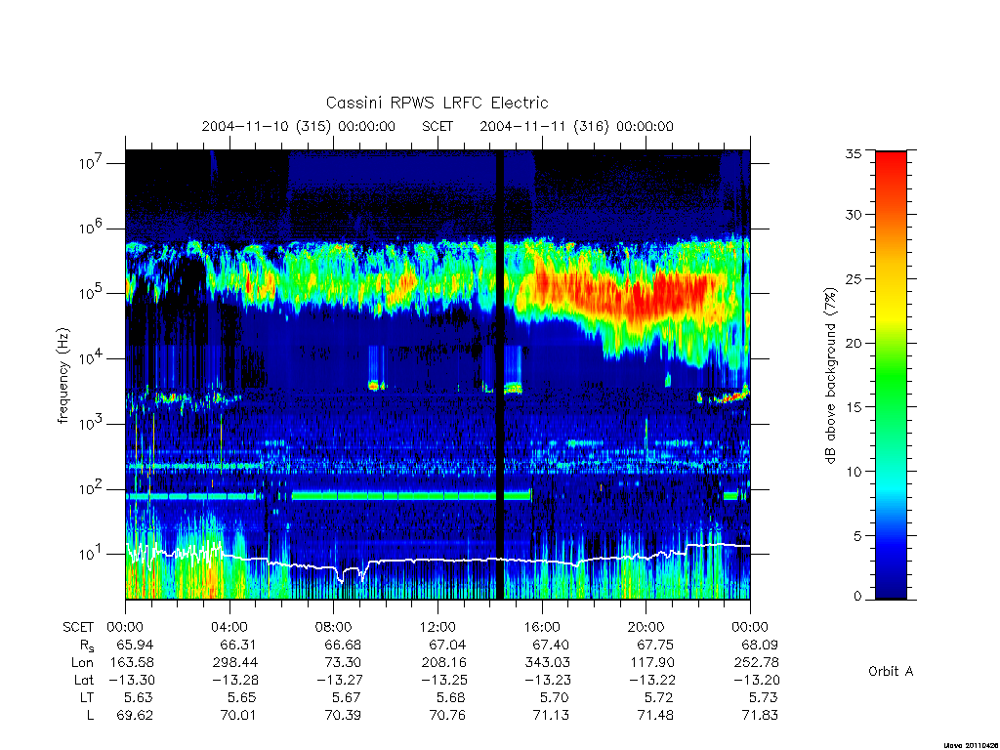
Task: Click the LT value '5.73'
Action: (763, 697)
